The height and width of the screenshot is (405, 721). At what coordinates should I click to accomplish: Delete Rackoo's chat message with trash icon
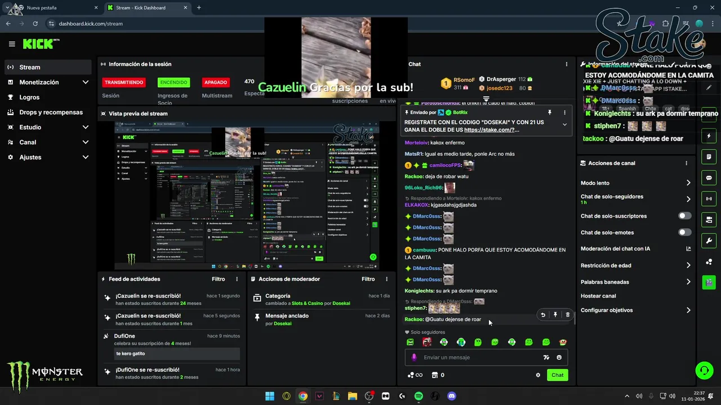tap(568, 315)
